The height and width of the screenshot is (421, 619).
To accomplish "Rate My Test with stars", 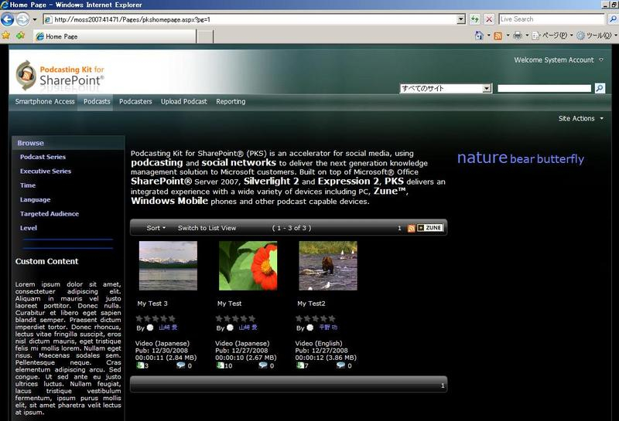I will [x=236, y=318].
